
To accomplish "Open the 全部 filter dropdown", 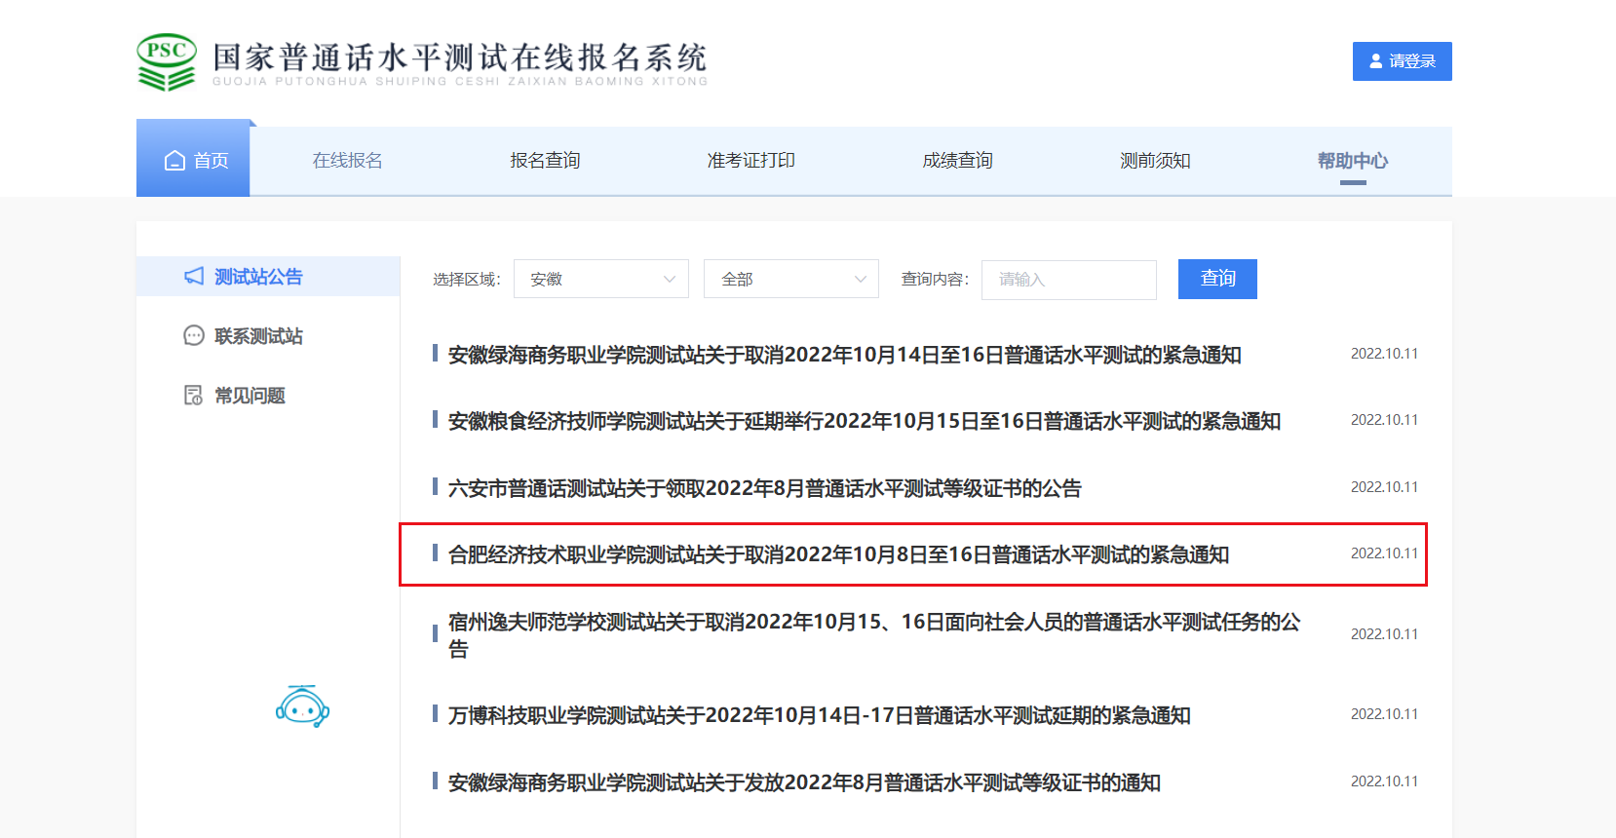I will point(790,280).
